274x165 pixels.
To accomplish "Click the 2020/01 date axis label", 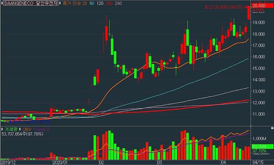I will 60,162.
